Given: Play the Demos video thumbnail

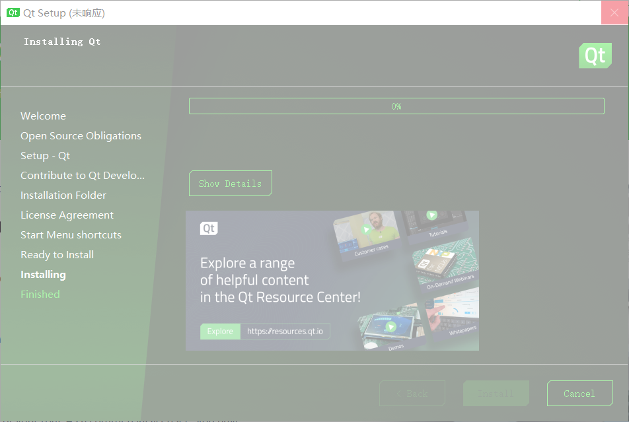Looking at the screenshot, I should (x=390, y=326).
